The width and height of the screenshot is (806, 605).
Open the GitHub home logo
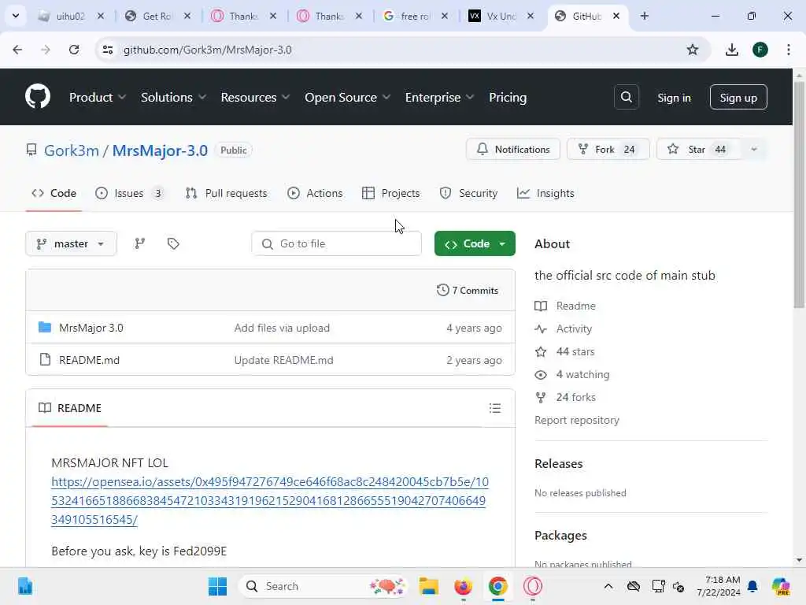(x=38, y=97)
